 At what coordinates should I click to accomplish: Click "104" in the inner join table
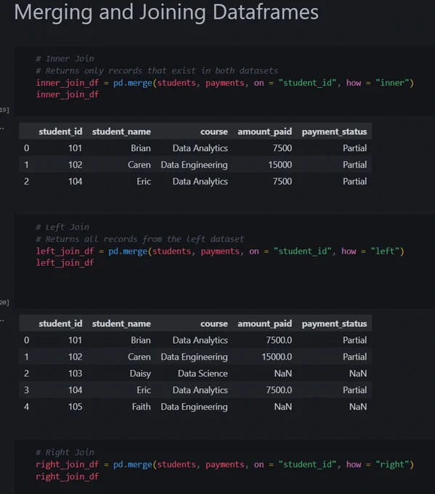76,182
